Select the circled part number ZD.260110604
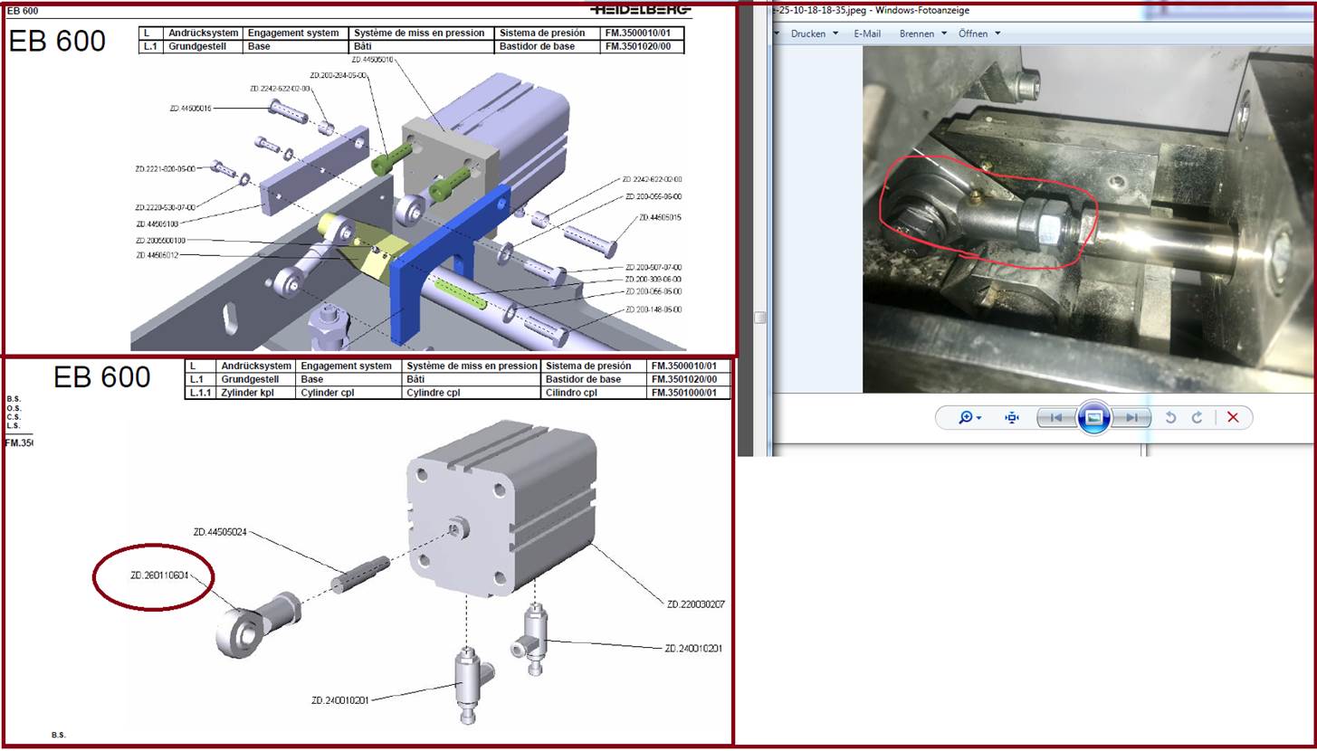The width and height of the screenshot is (1317, 751). click(x=159, y=575)
